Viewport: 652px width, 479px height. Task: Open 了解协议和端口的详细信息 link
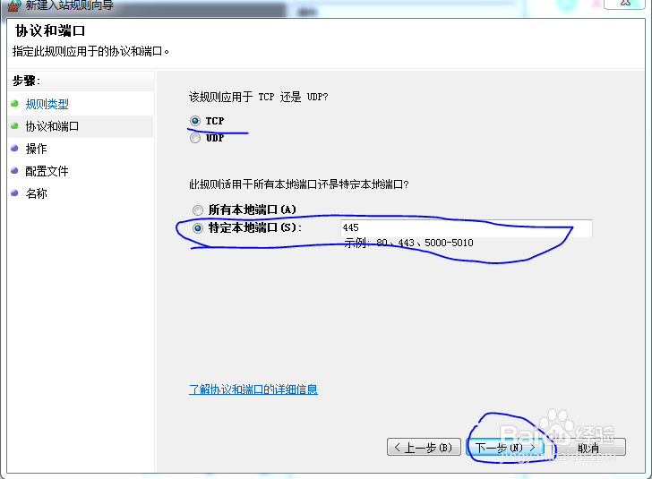pyautogui.click(x=253, y=389)
